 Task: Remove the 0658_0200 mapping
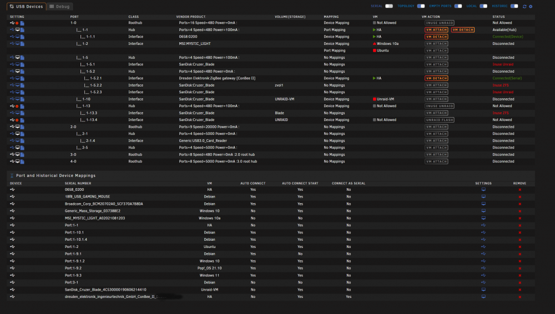pyautogui.click(x=519, y=190)
